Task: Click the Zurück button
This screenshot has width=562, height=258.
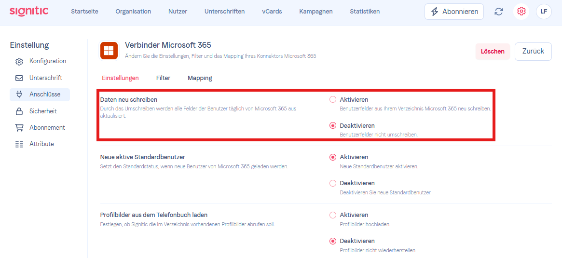Action: click(x=534, y=51)
